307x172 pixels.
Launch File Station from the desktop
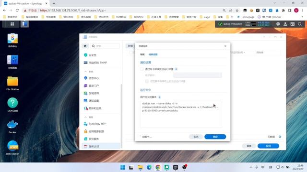coord(12,84)
